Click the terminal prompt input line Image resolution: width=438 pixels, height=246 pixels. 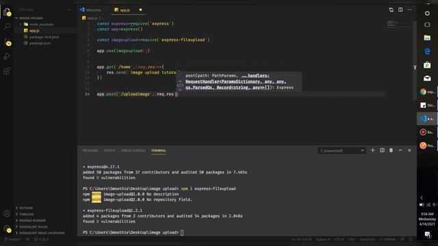click(133, 232)
